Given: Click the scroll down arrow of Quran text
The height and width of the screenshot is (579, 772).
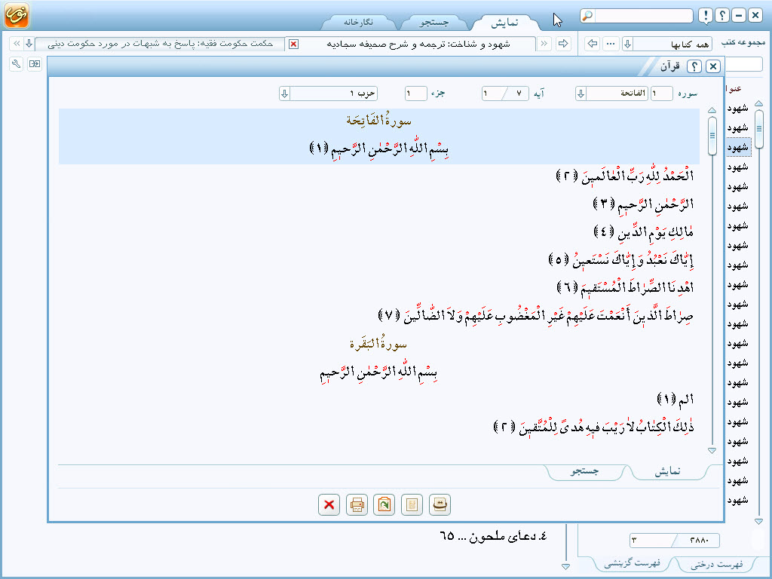Looking at the screenshot, I should (712, 450).
